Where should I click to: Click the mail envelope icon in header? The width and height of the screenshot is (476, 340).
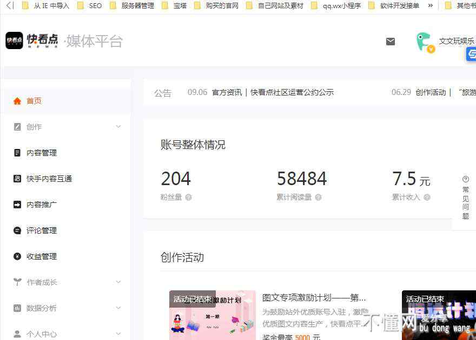[391, 42]
